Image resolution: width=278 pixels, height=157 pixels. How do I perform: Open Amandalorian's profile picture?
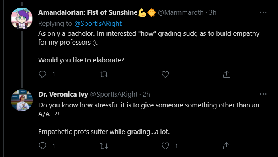pos(22,19)
